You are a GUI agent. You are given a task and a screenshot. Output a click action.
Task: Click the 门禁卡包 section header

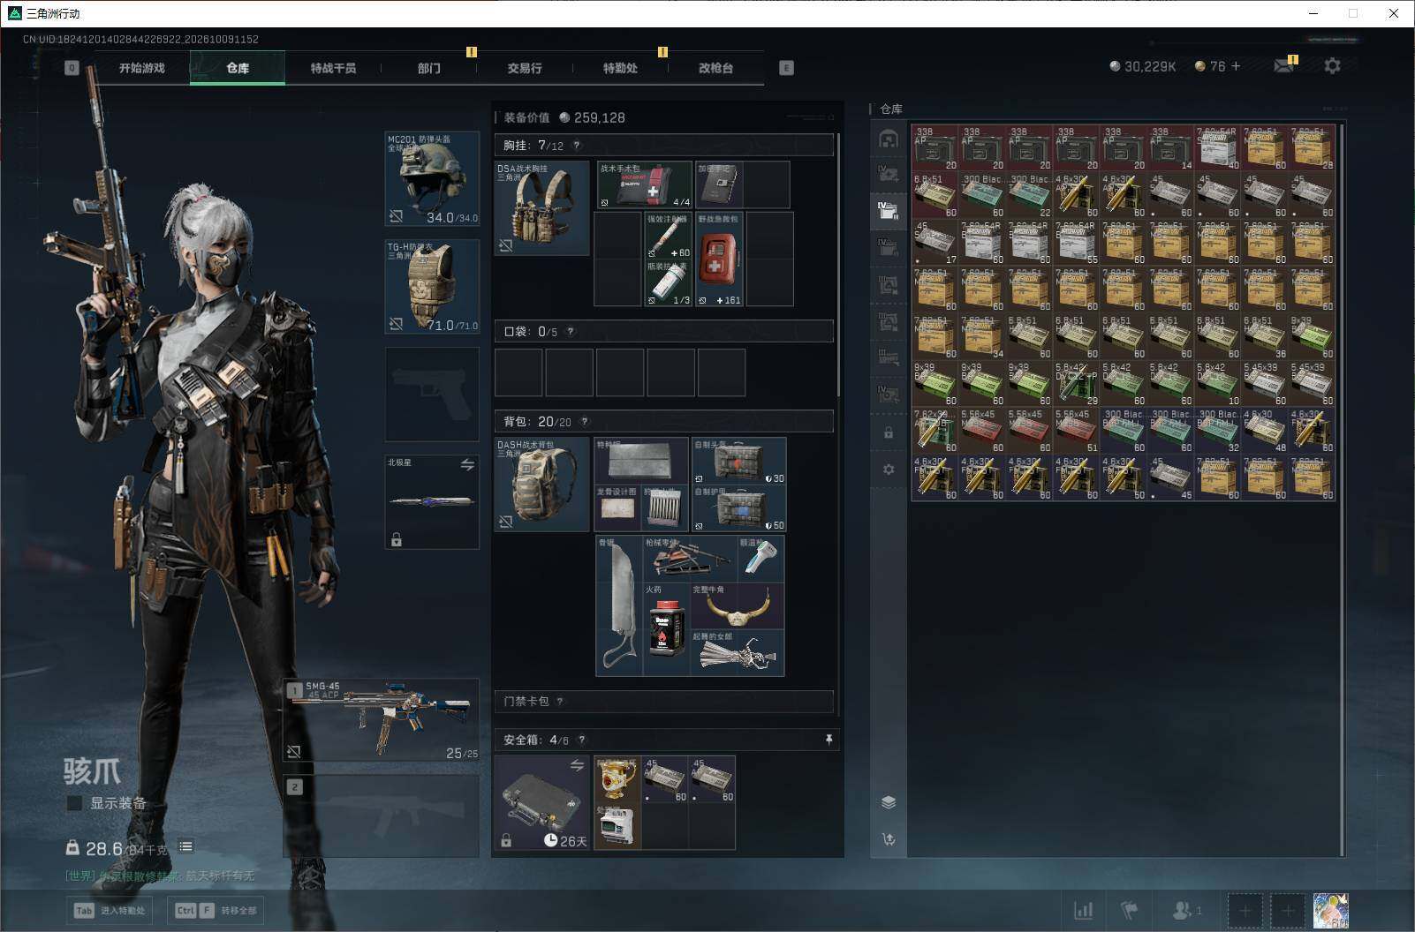[x=664, y=702]
